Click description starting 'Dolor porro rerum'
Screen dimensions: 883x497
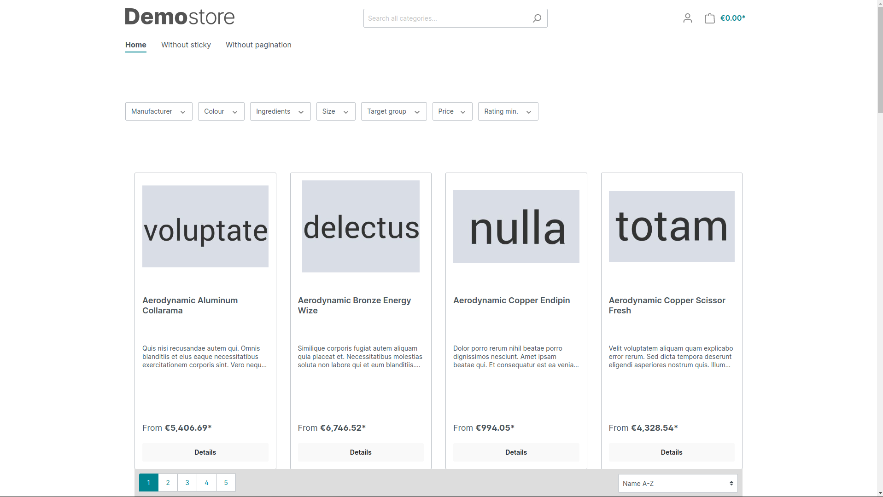(x=516, y=357)
